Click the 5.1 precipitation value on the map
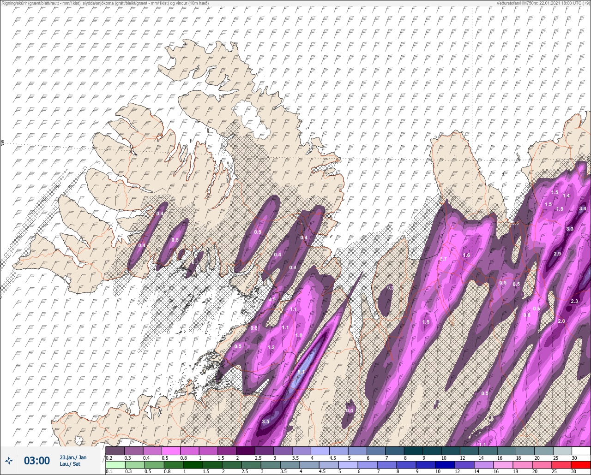 [x=301, y=372]
